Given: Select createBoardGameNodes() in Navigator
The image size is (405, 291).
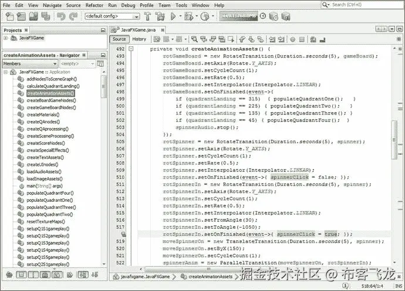Looking at the screenshot, I should click(51, 100).
